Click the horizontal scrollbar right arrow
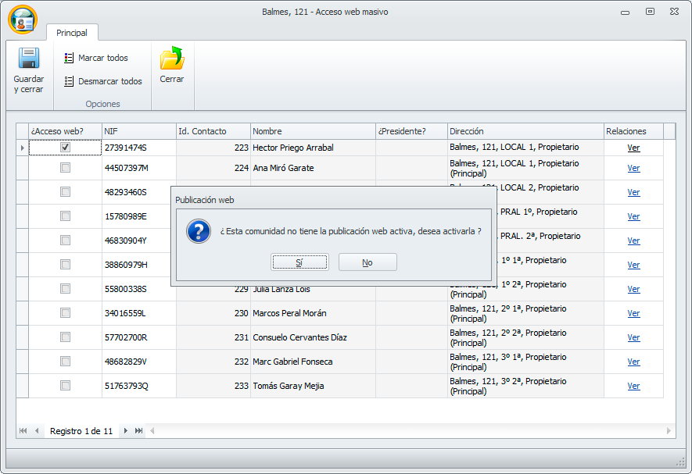This screenshot has height=474, width=692. [x=669, y=431]
